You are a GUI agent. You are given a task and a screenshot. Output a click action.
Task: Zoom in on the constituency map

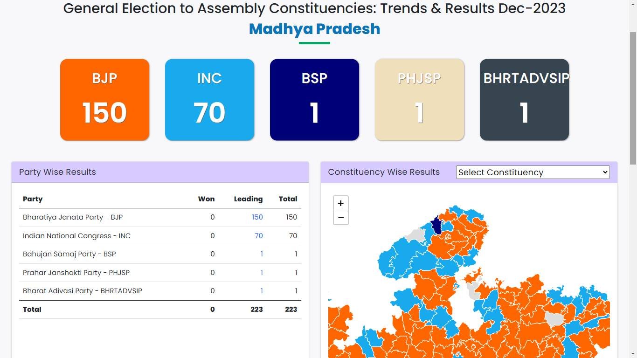click(340, 203)
